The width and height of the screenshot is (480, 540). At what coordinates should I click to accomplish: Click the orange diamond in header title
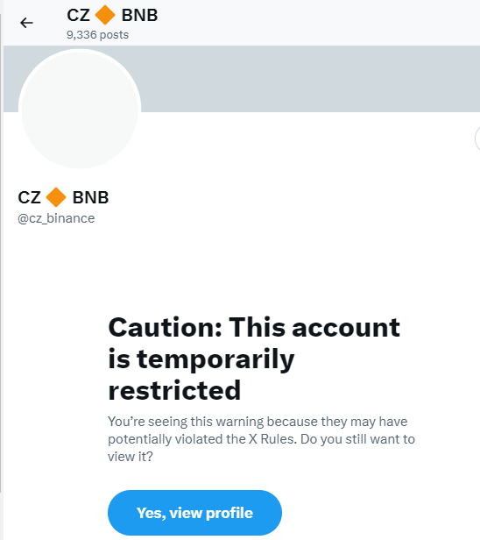click(105, 15)
